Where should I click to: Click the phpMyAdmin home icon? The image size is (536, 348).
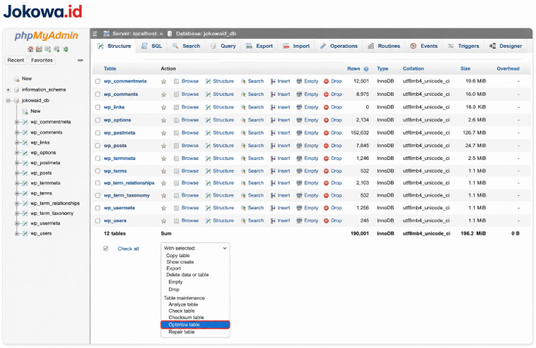pyautogui.click(x=30, y=49)
